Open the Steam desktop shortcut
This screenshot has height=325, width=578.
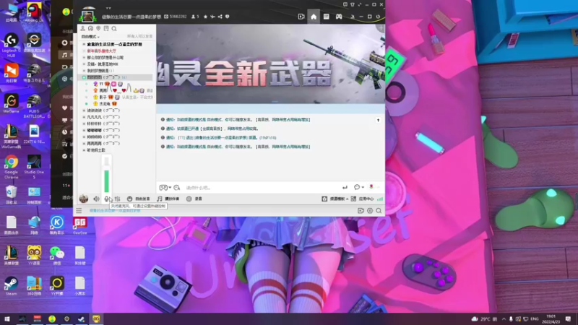coord(11,286)
